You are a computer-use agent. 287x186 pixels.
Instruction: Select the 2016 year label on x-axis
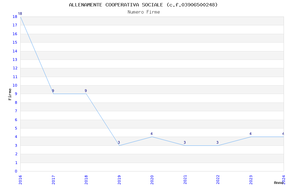coord(20,180)
